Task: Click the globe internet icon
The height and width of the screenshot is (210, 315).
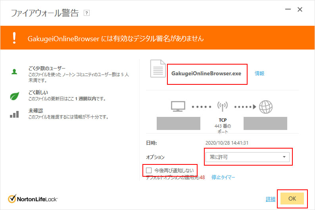Action: tap(265, 106)
